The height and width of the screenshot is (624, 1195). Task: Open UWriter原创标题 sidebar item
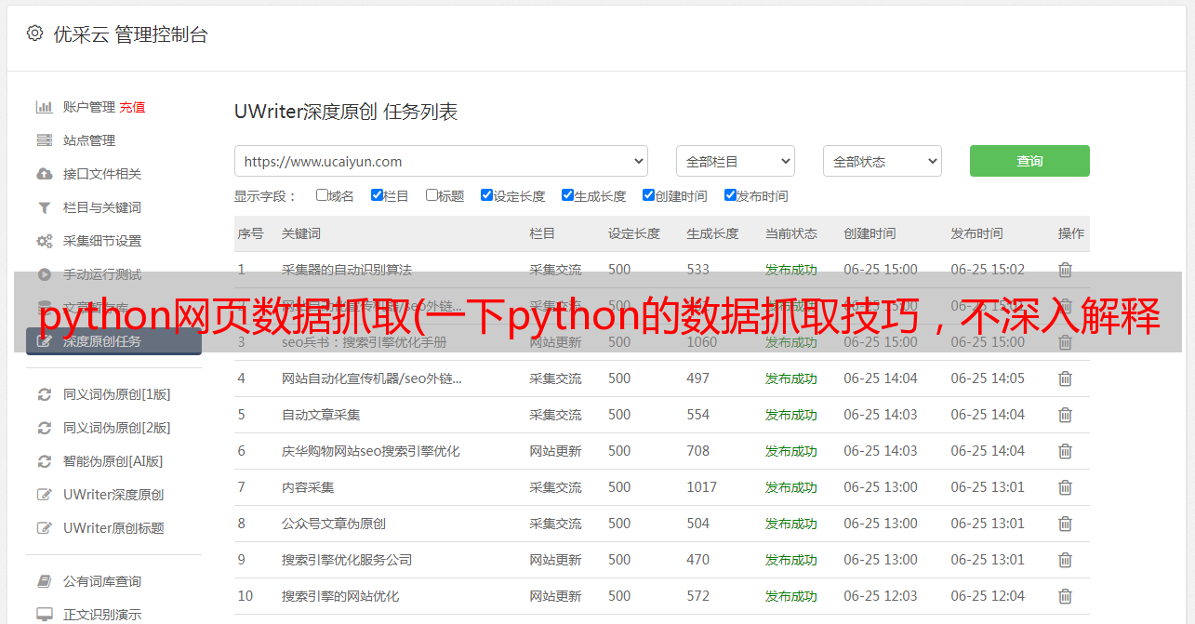coord(113,528)
